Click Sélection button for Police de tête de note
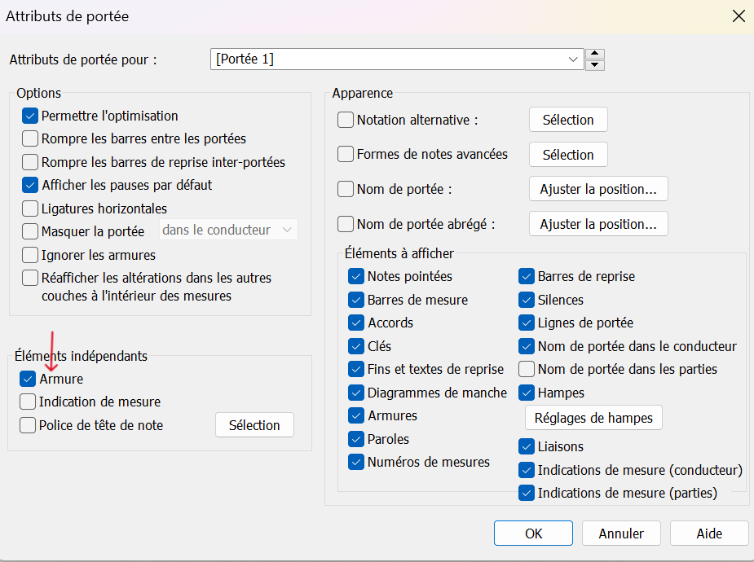754x562 pixels. [254, 425]
